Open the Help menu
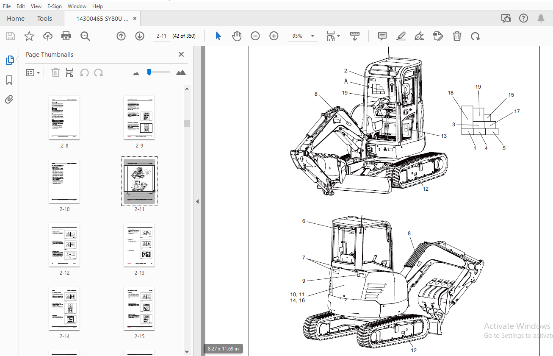 pos(97,6)
